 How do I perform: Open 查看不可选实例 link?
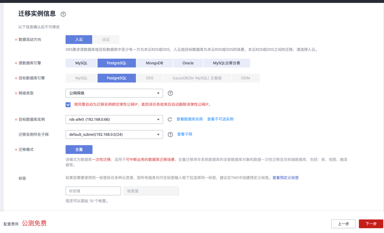click(220, 119)
